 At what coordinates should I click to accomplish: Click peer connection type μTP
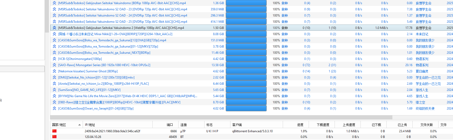pyautogui.click(x=183, y=131)
